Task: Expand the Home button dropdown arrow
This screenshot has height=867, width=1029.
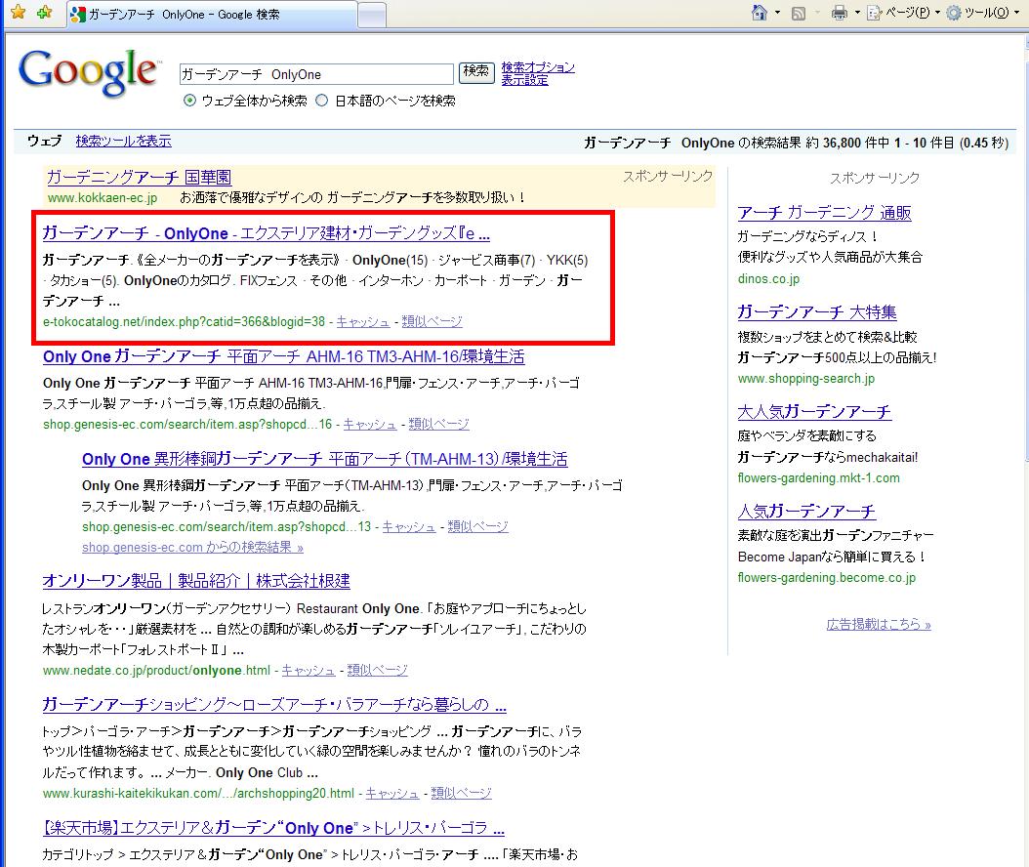Action: 777,13
